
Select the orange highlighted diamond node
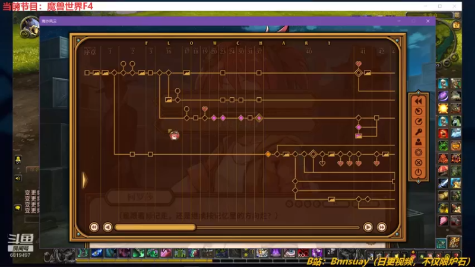click(268, 154)
